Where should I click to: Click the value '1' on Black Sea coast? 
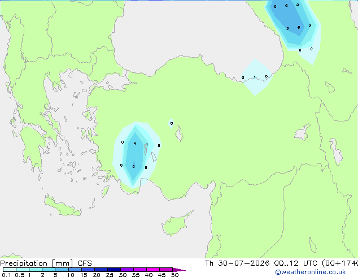pos(255,77)
